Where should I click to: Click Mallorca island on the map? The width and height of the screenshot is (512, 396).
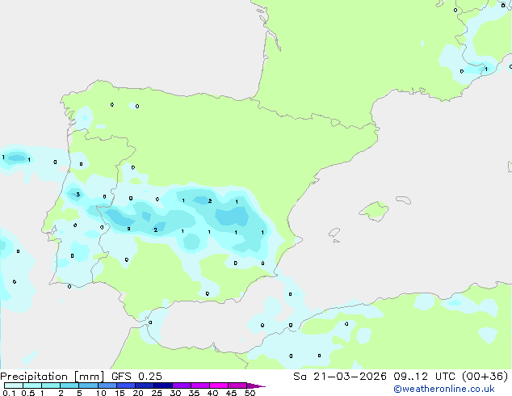tap(374, 211)
